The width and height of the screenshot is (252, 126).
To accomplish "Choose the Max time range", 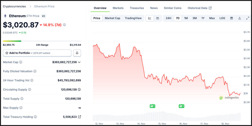I will (x=212, y=18).
